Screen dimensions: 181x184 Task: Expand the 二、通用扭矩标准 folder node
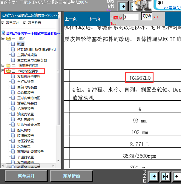point(3,65)
